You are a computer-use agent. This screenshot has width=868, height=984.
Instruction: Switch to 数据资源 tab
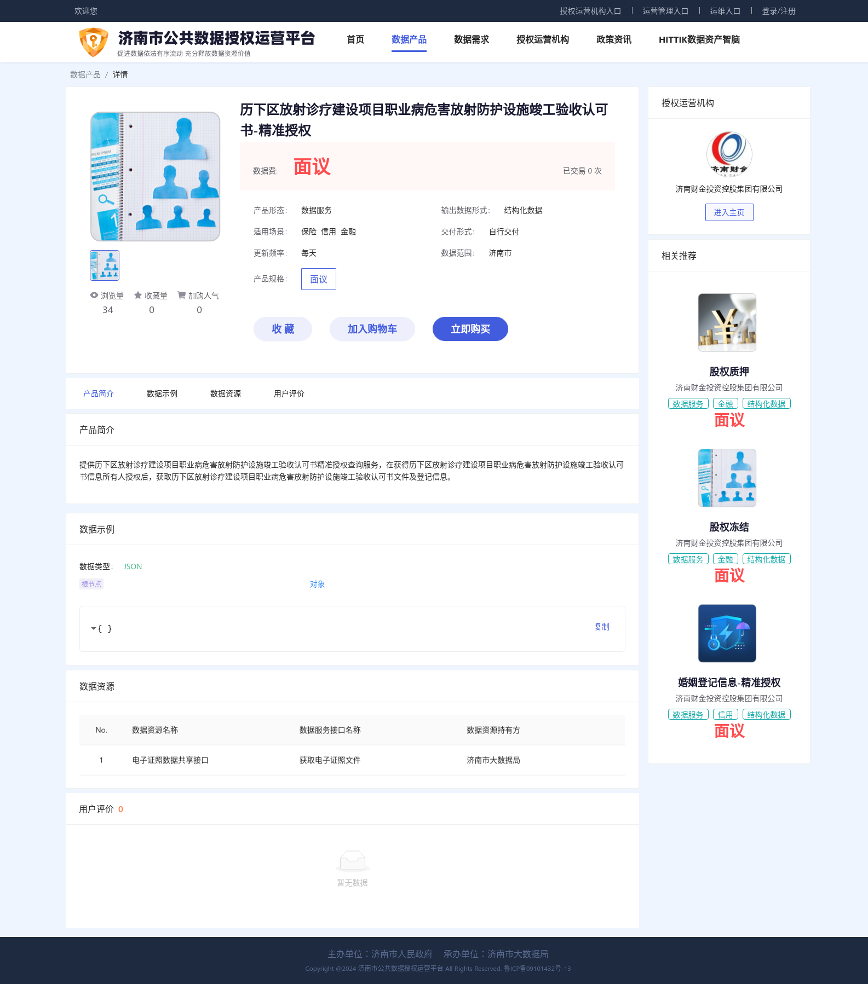click(x=226, y=393)
